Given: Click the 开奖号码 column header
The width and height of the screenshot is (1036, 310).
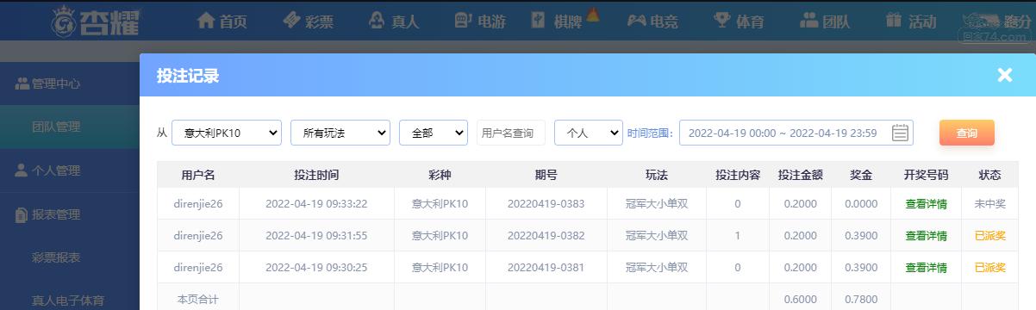Looking at the screenshot, I should [927, 175].
